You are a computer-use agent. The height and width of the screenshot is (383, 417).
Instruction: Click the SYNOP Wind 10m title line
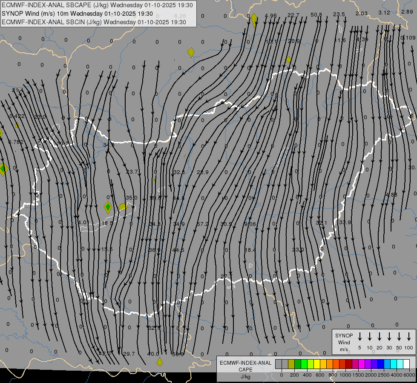point(77,13)
